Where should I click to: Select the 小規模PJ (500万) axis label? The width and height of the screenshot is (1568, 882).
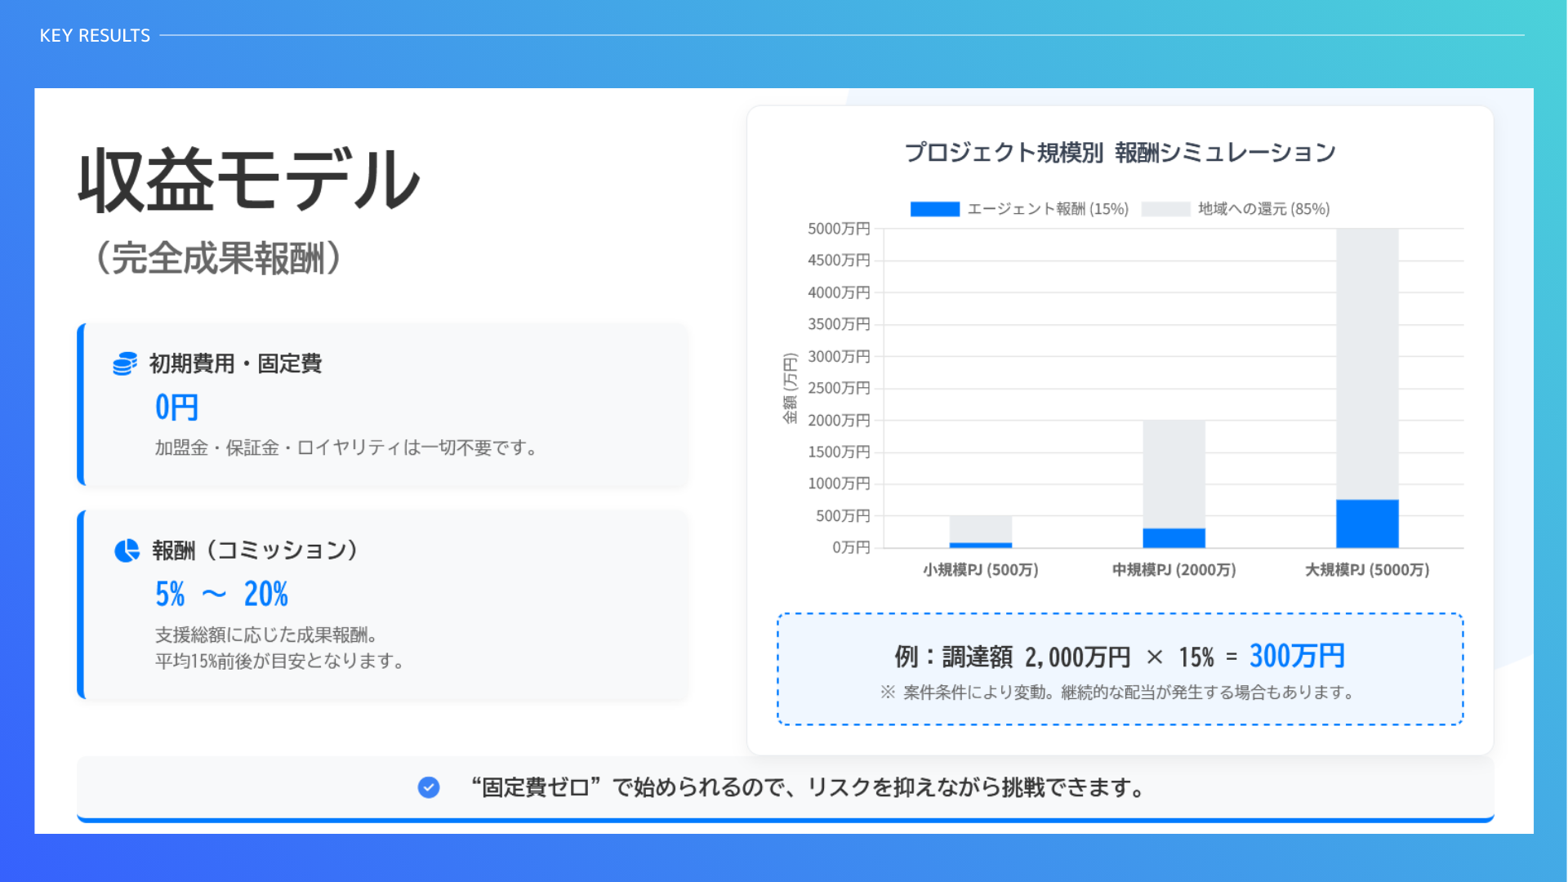[980, 570]
